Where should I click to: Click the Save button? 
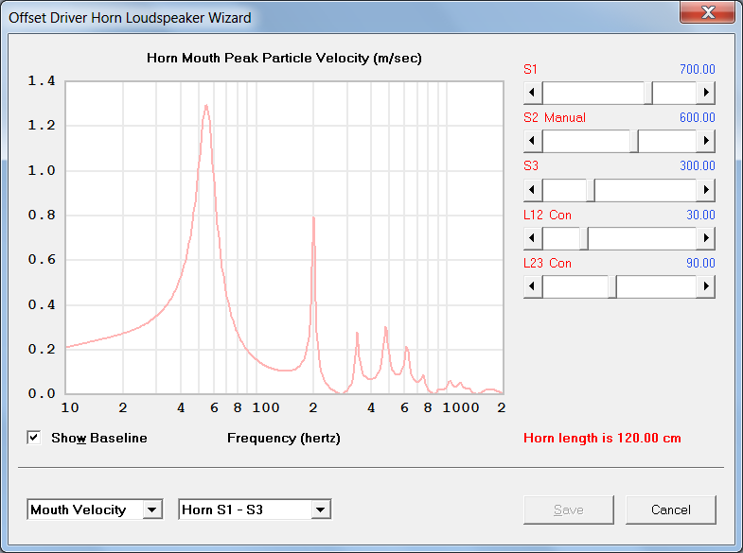tap(569, 510)
